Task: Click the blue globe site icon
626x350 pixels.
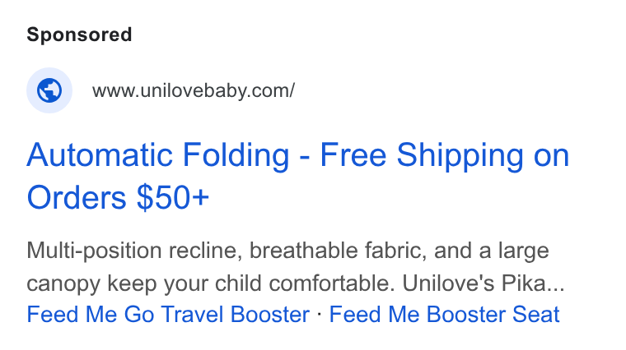Action: pos(49,90)
